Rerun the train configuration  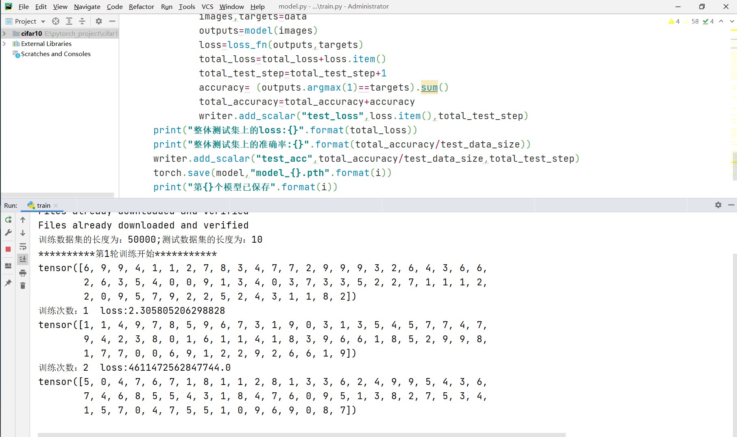8,220
